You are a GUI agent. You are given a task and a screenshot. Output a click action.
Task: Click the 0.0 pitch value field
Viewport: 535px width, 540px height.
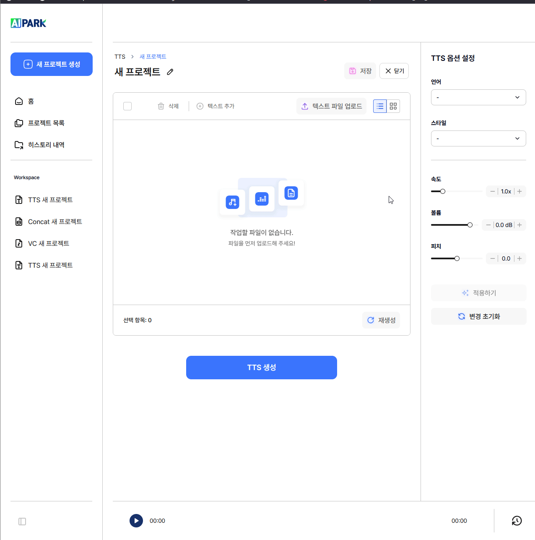pos(506,258)
